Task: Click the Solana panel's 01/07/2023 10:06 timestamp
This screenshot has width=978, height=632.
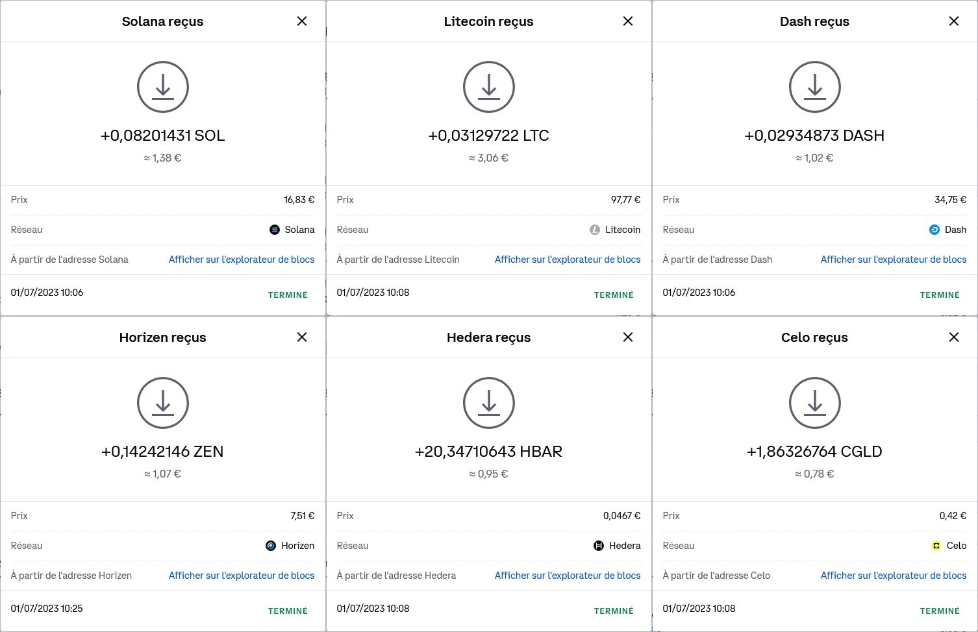Action: pos(47,293)
